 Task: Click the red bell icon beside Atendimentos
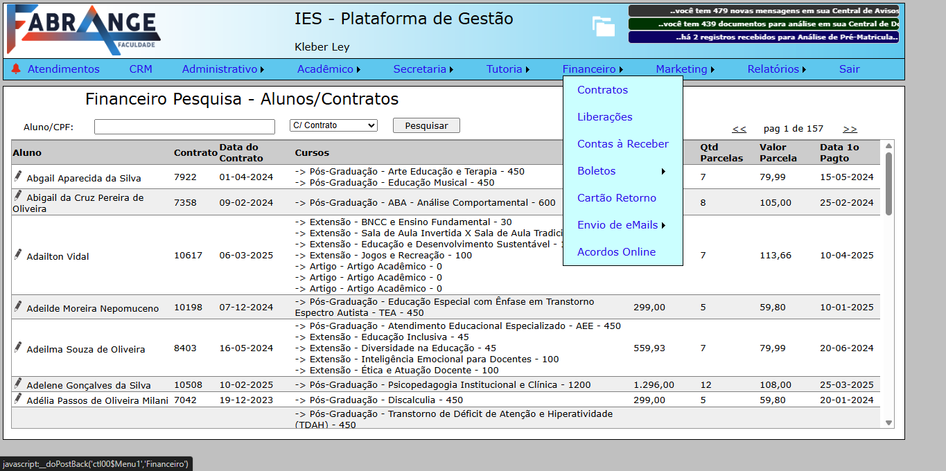coord(16,69)
